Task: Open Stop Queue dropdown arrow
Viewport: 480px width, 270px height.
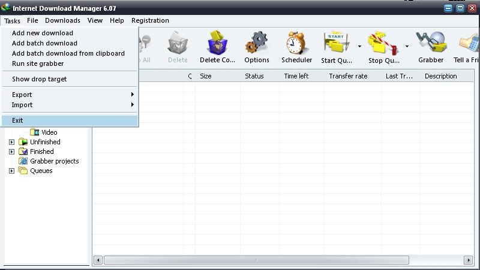Action: point(407,47)
